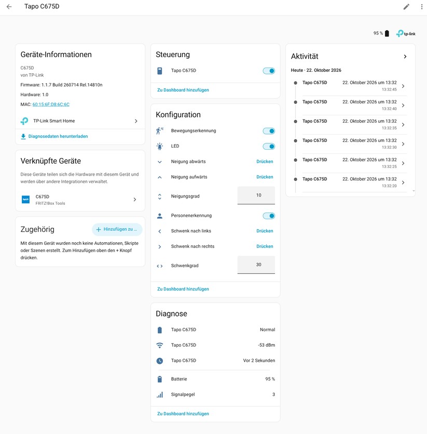The image size is (427, 434).
Task: Go back with the arrow icon
Action: point(9,7)
